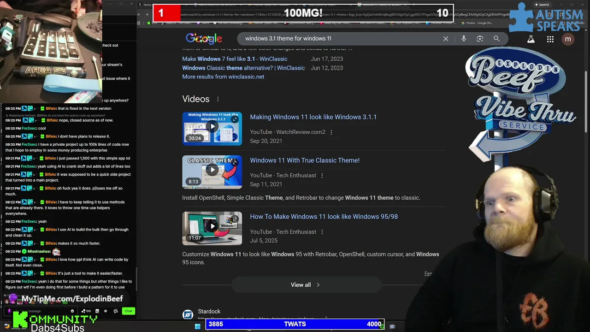
Task: Open Google Lens image search
Action: [x=480, y=39]
